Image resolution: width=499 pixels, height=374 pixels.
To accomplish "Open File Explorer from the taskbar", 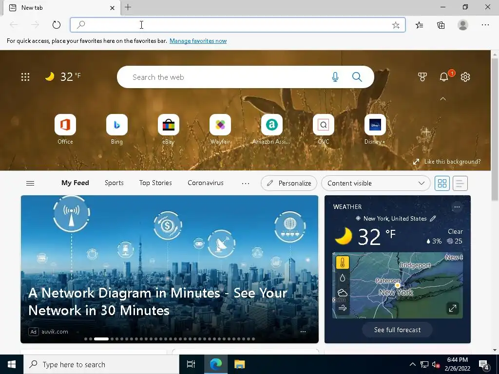I will coord(239,364).
